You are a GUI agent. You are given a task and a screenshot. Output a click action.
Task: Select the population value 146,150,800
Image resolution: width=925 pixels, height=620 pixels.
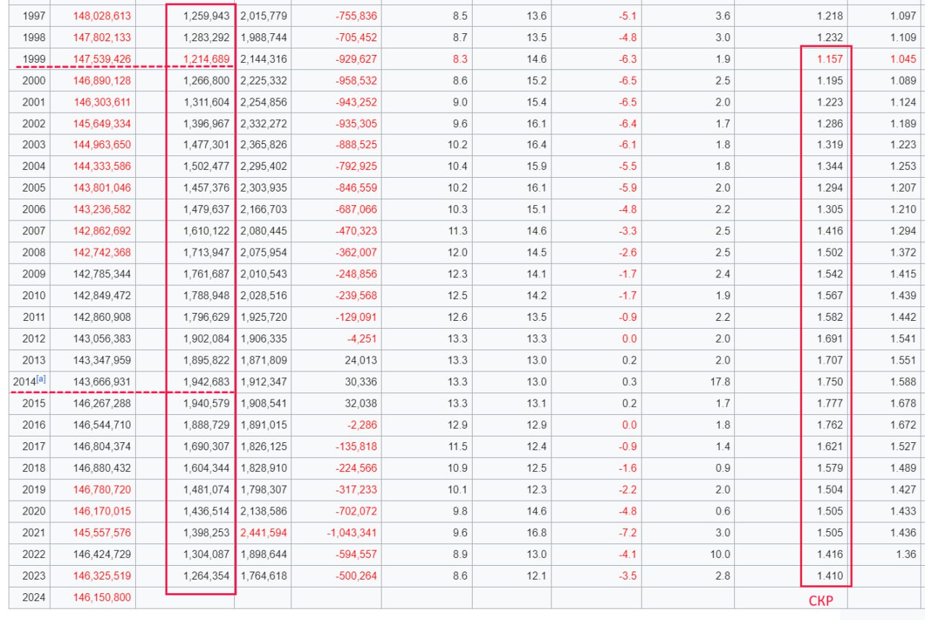tap(102, 598)
